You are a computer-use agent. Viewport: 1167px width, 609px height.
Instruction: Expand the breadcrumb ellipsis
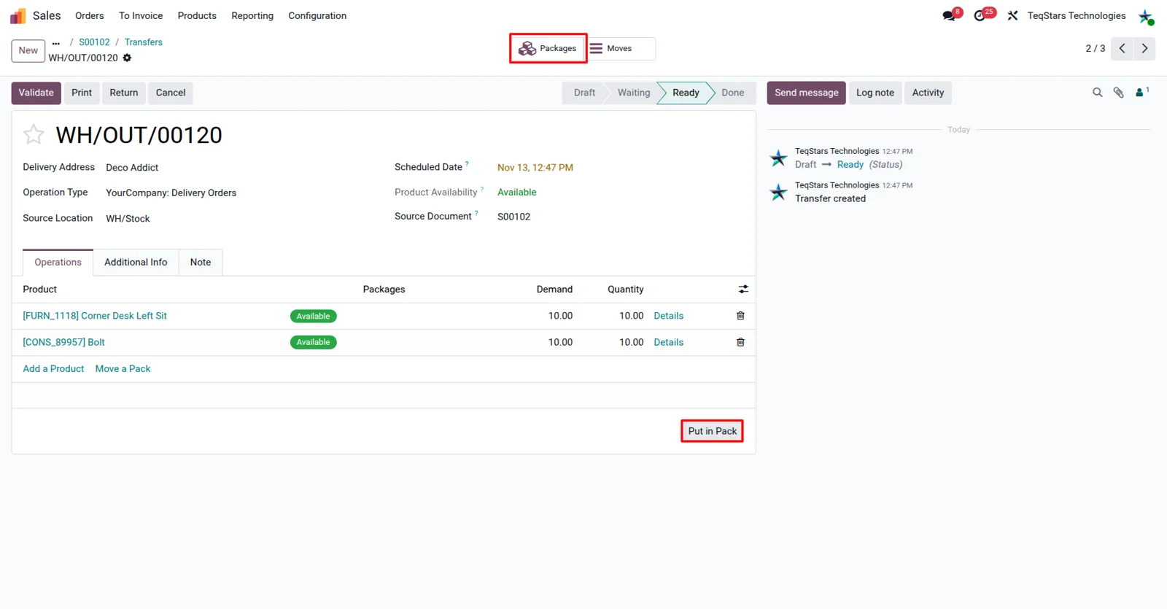click(x=56, y=43)
